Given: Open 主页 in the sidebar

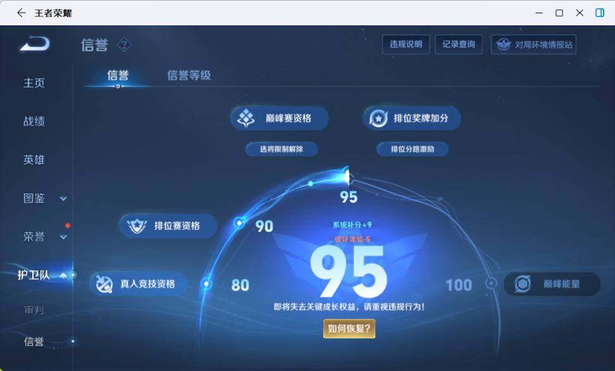Looking at the screenshot, I should (x=34, y=83).
